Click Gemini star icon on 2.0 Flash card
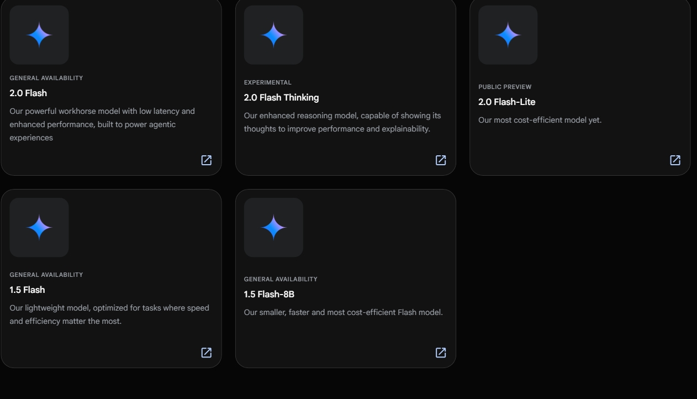 [x=39, y=35]
